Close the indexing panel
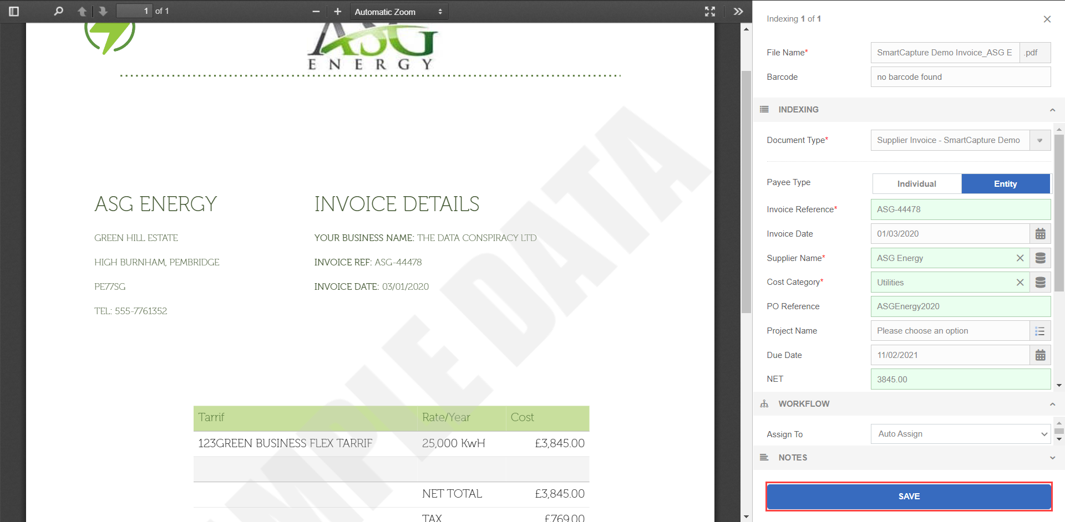This screenshot has height=522, width=1065. pos(1047,19)
